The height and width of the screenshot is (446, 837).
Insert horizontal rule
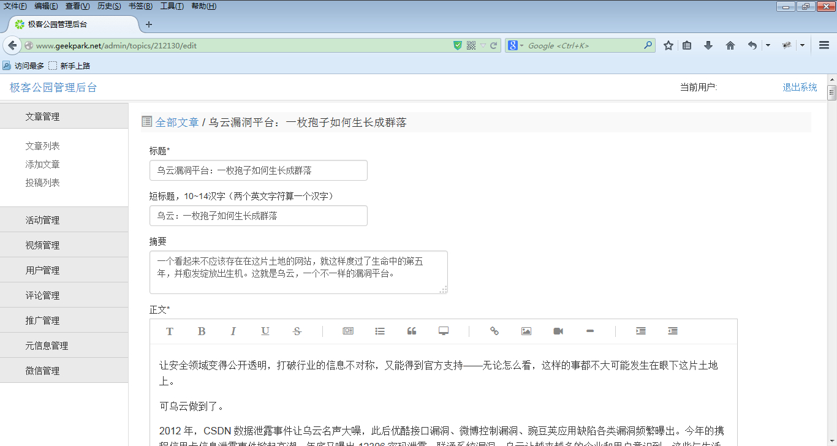pos(590,331)
